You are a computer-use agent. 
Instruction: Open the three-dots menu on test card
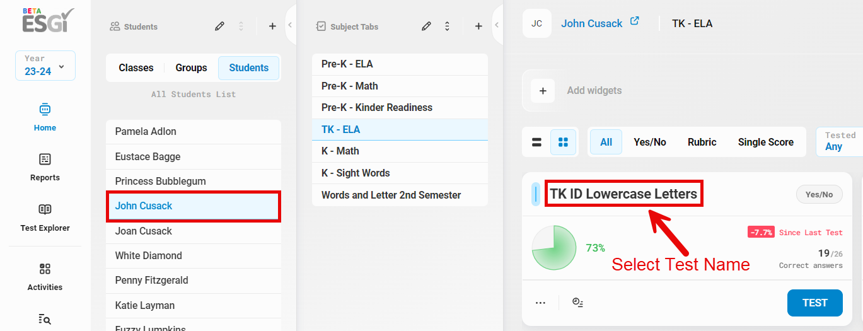540,303
